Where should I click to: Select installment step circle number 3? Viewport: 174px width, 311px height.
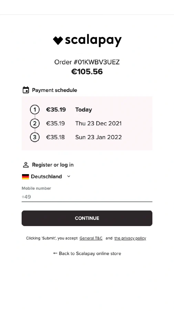(x=35, y=137)
